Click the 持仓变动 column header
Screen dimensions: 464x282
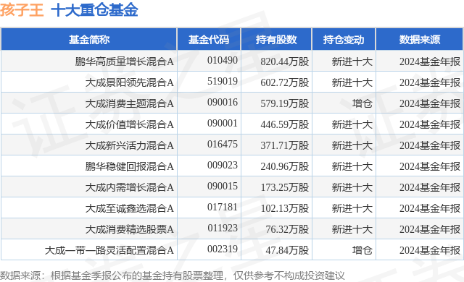[344, 40]
